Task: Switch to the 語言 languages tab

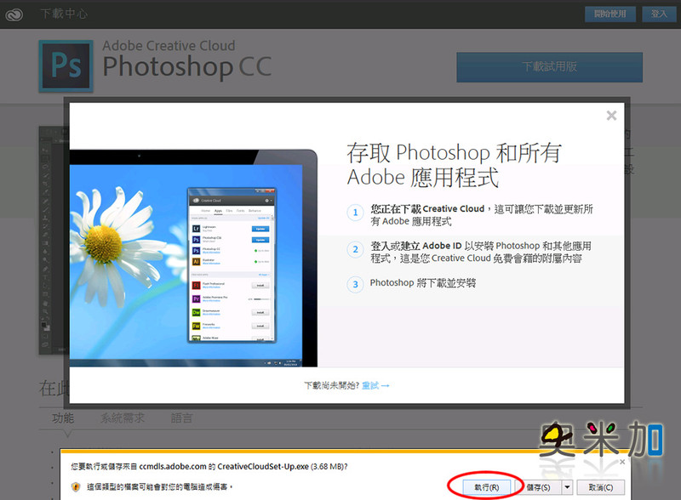Action: (x=181, y=418)
